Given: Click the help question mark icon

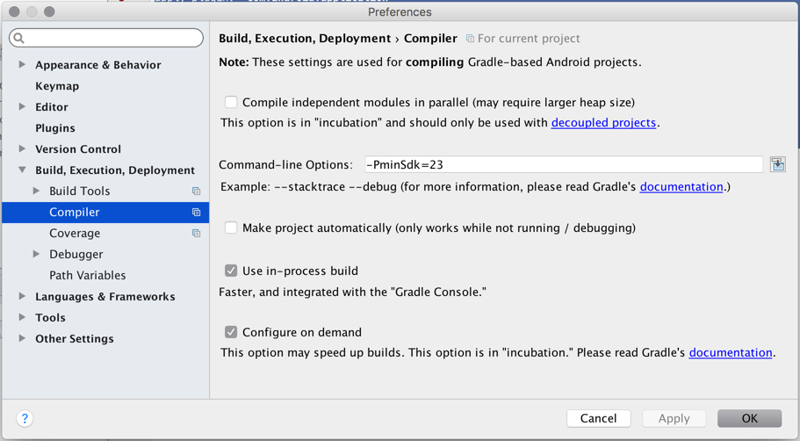Looking at the screenshot, I should pos(25,418).
